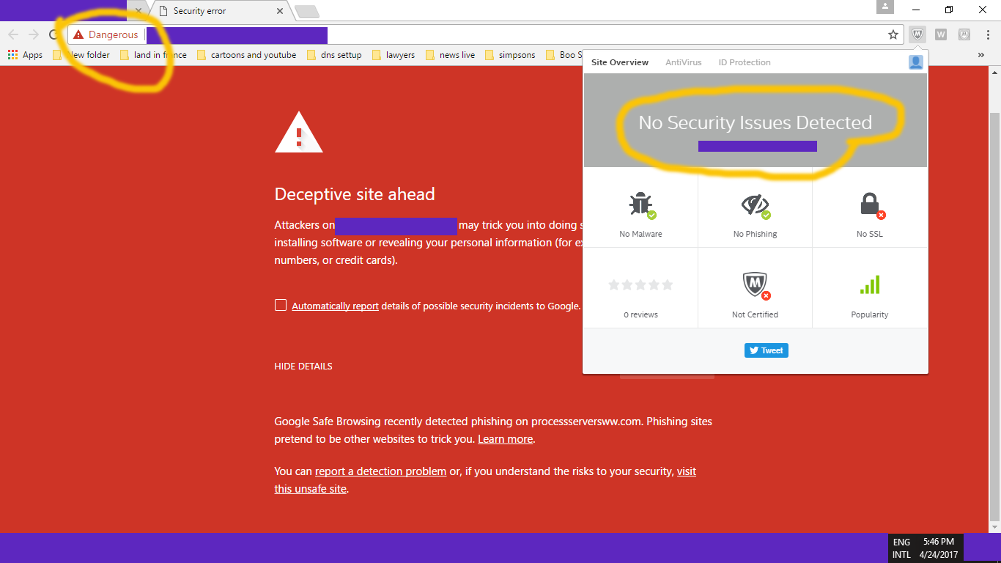Open the Automatically report link
The height and width of the screenshot is (563, 1001).
(335, 306)
